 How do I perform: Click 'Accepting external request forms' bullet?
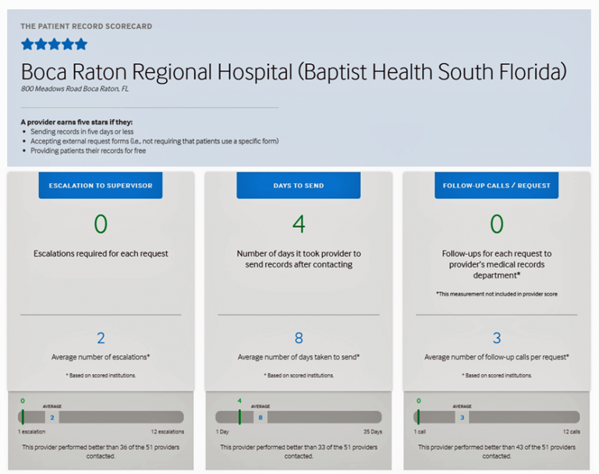[x=154, y=141]
